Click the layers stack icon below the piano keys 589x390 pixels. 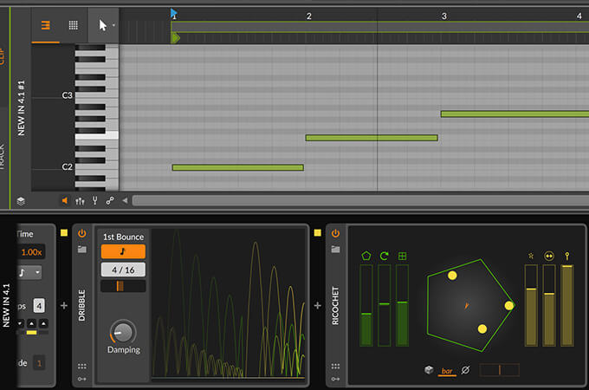pyautogui.click(x=21, y=201)
